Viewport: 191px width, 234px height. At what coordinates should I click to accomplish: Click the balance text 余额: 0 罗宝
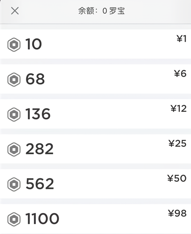point(101,11)
